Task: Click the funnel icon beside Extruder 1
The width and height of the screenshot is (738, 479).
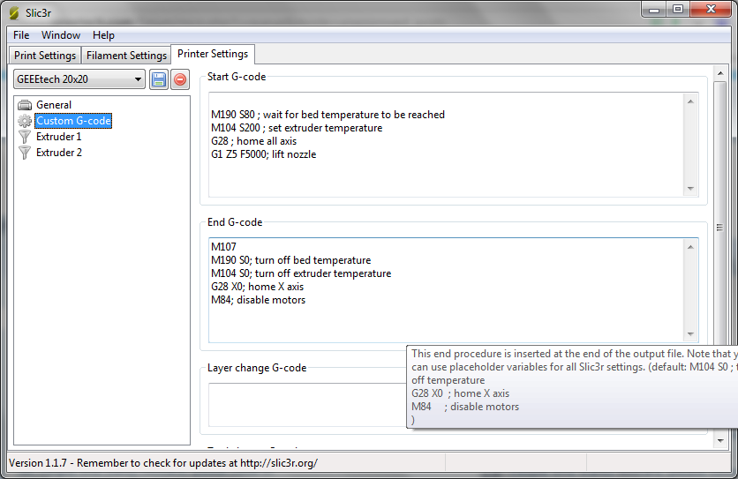Action: coord(25,137)
